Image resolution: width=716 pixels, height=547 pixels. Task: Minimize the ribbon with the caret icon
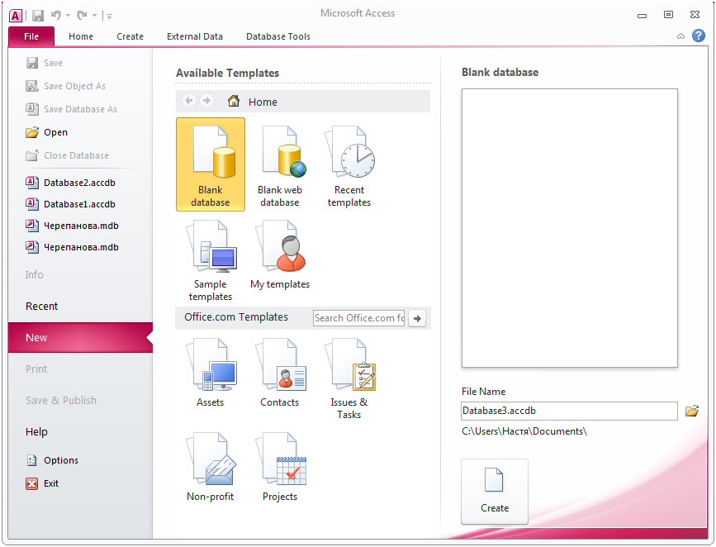click(x=680, y=36)
